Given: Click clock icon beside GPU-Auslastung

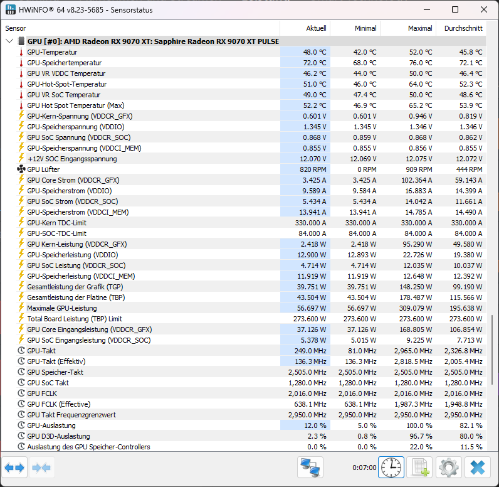Looking at the screenshot, I should coord(21,425).
